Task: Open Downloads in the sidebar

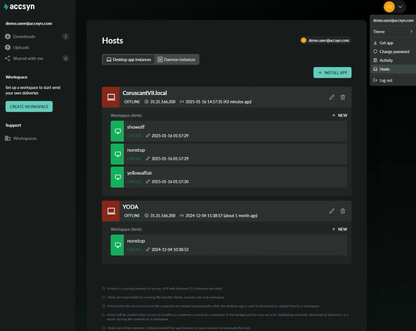Action: point(24,36)
